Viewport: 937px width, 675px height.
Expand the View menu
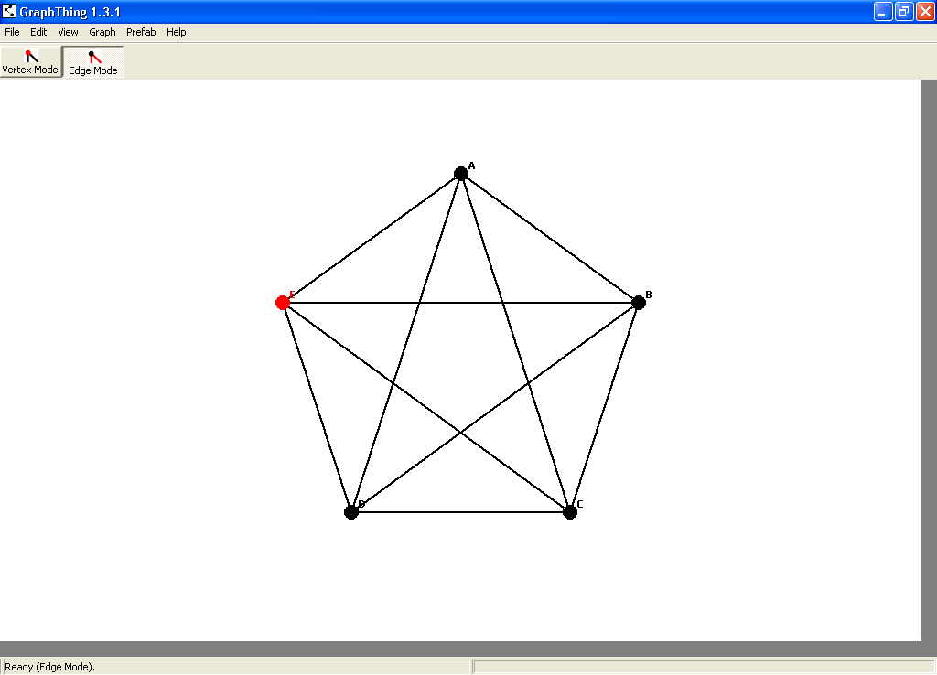68,32
